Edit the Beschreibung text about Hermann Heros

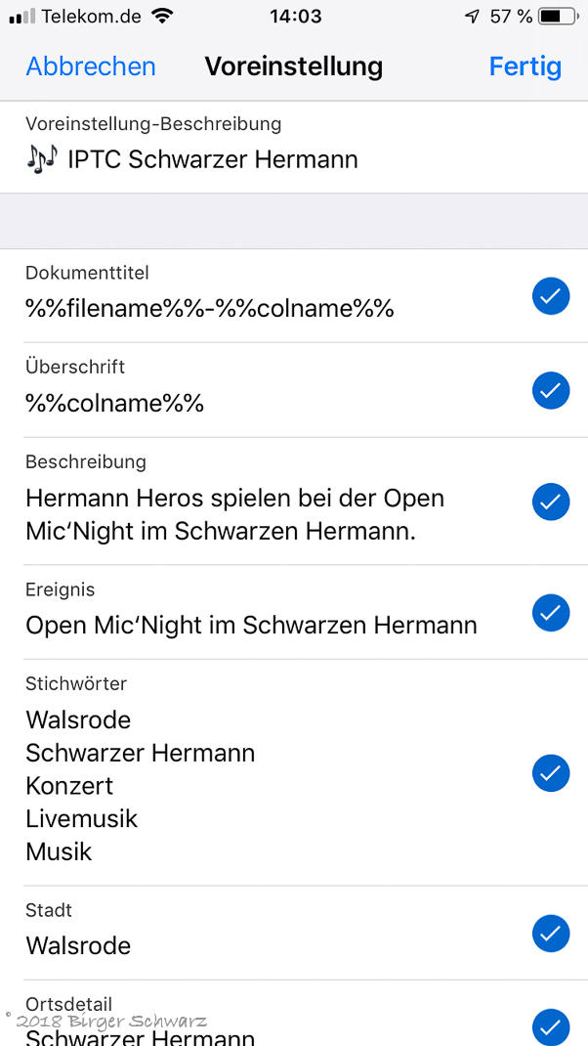tap(234, 514)
